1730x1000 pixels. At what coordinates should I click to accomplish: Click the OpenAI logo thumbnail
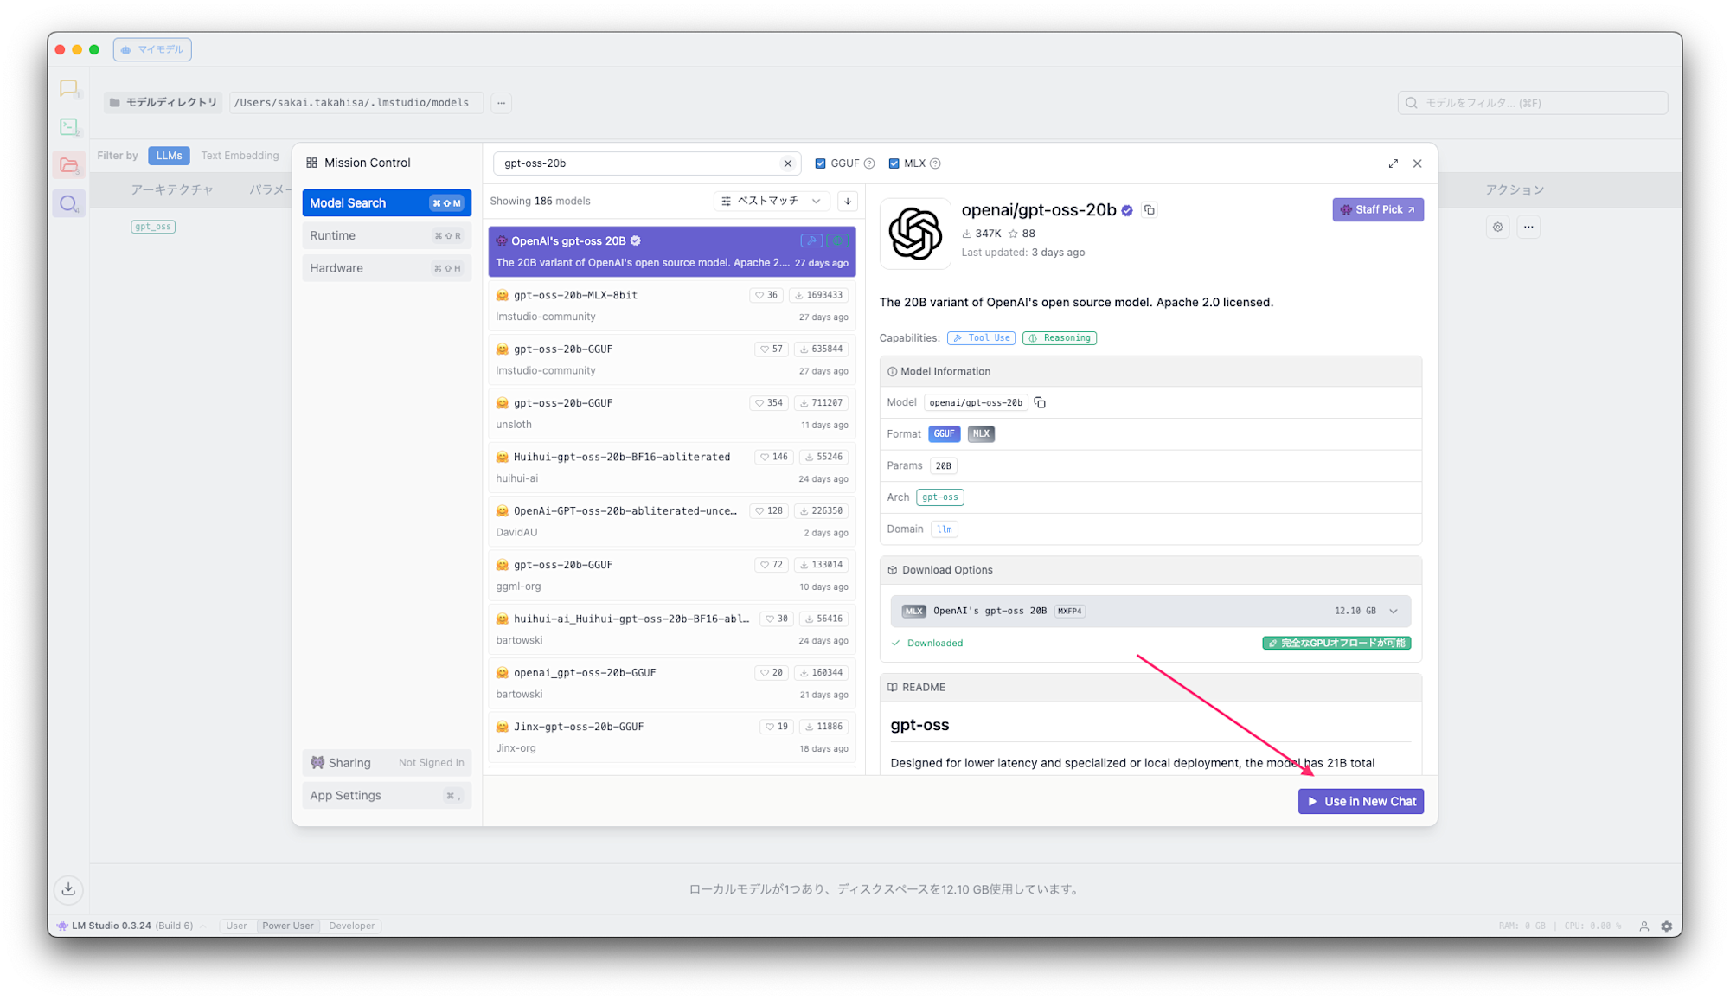coord(914,234)
